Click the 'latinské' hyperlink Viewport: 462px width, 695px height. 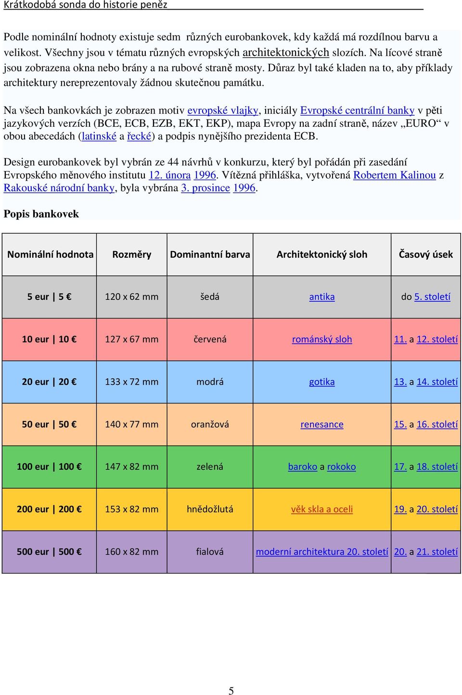tap(99, 136)
